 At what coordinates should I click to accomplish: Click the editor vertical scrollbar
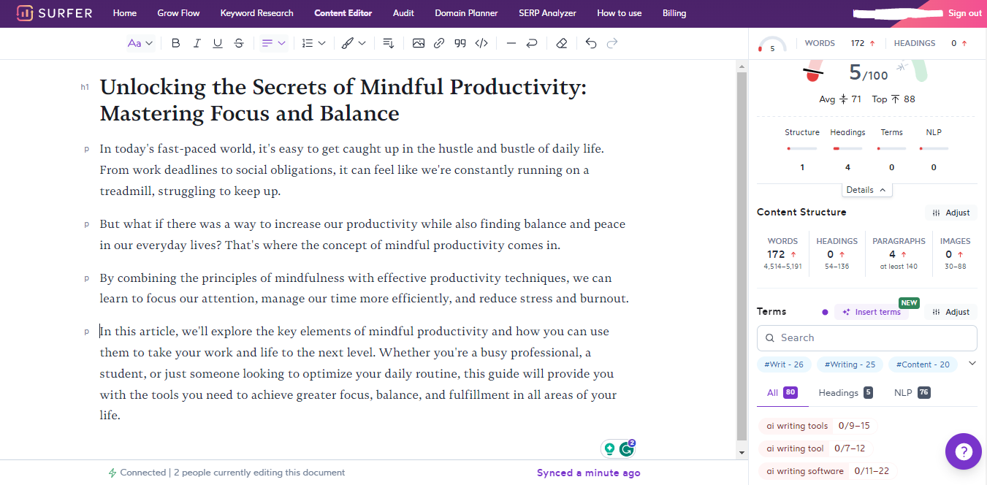(x=742, y=256)
